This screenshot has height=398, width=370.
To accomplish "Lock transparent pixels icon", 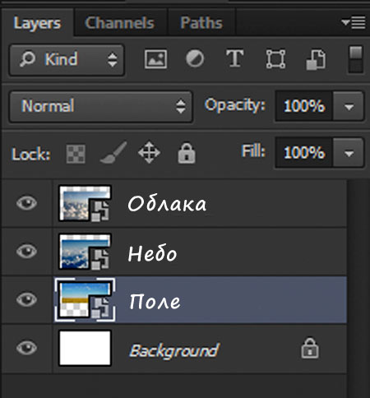I will [76, 154].
